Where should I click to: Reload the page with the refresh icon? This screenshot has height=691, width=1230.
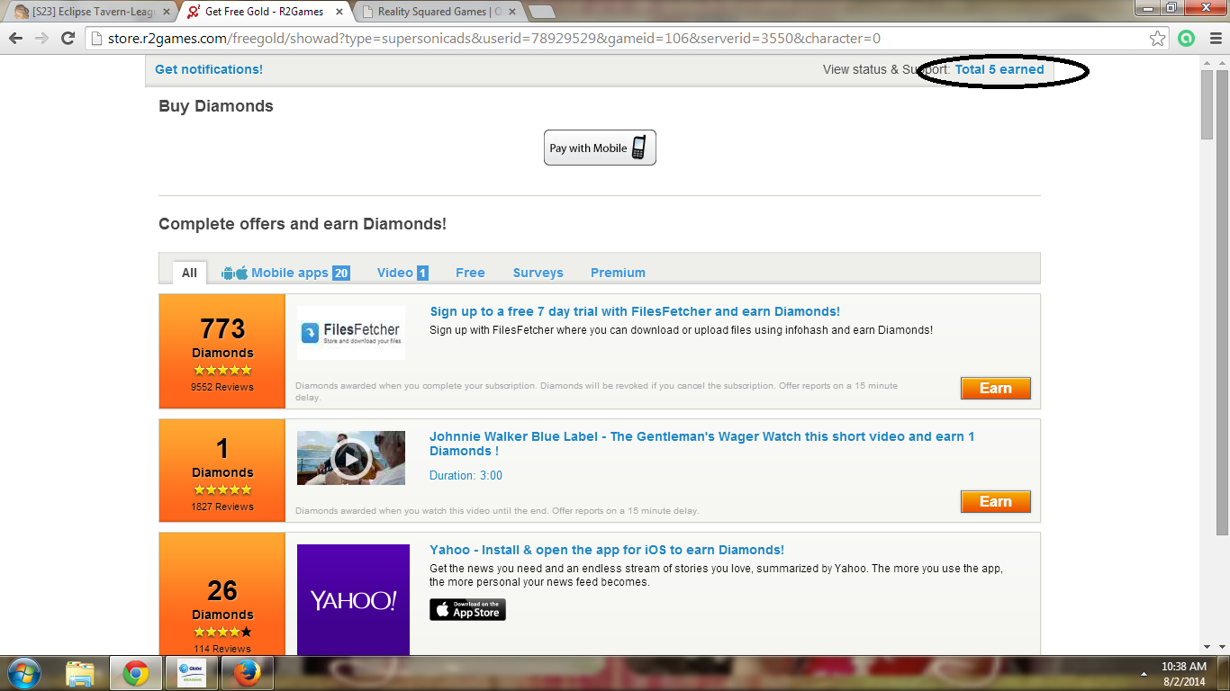point(68,39)
